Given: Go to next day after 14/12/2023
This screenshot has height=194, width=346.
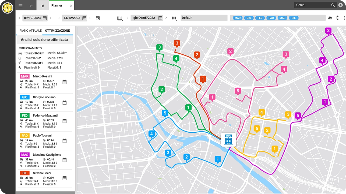Looking at the screenshot, I should pos(90,18).
